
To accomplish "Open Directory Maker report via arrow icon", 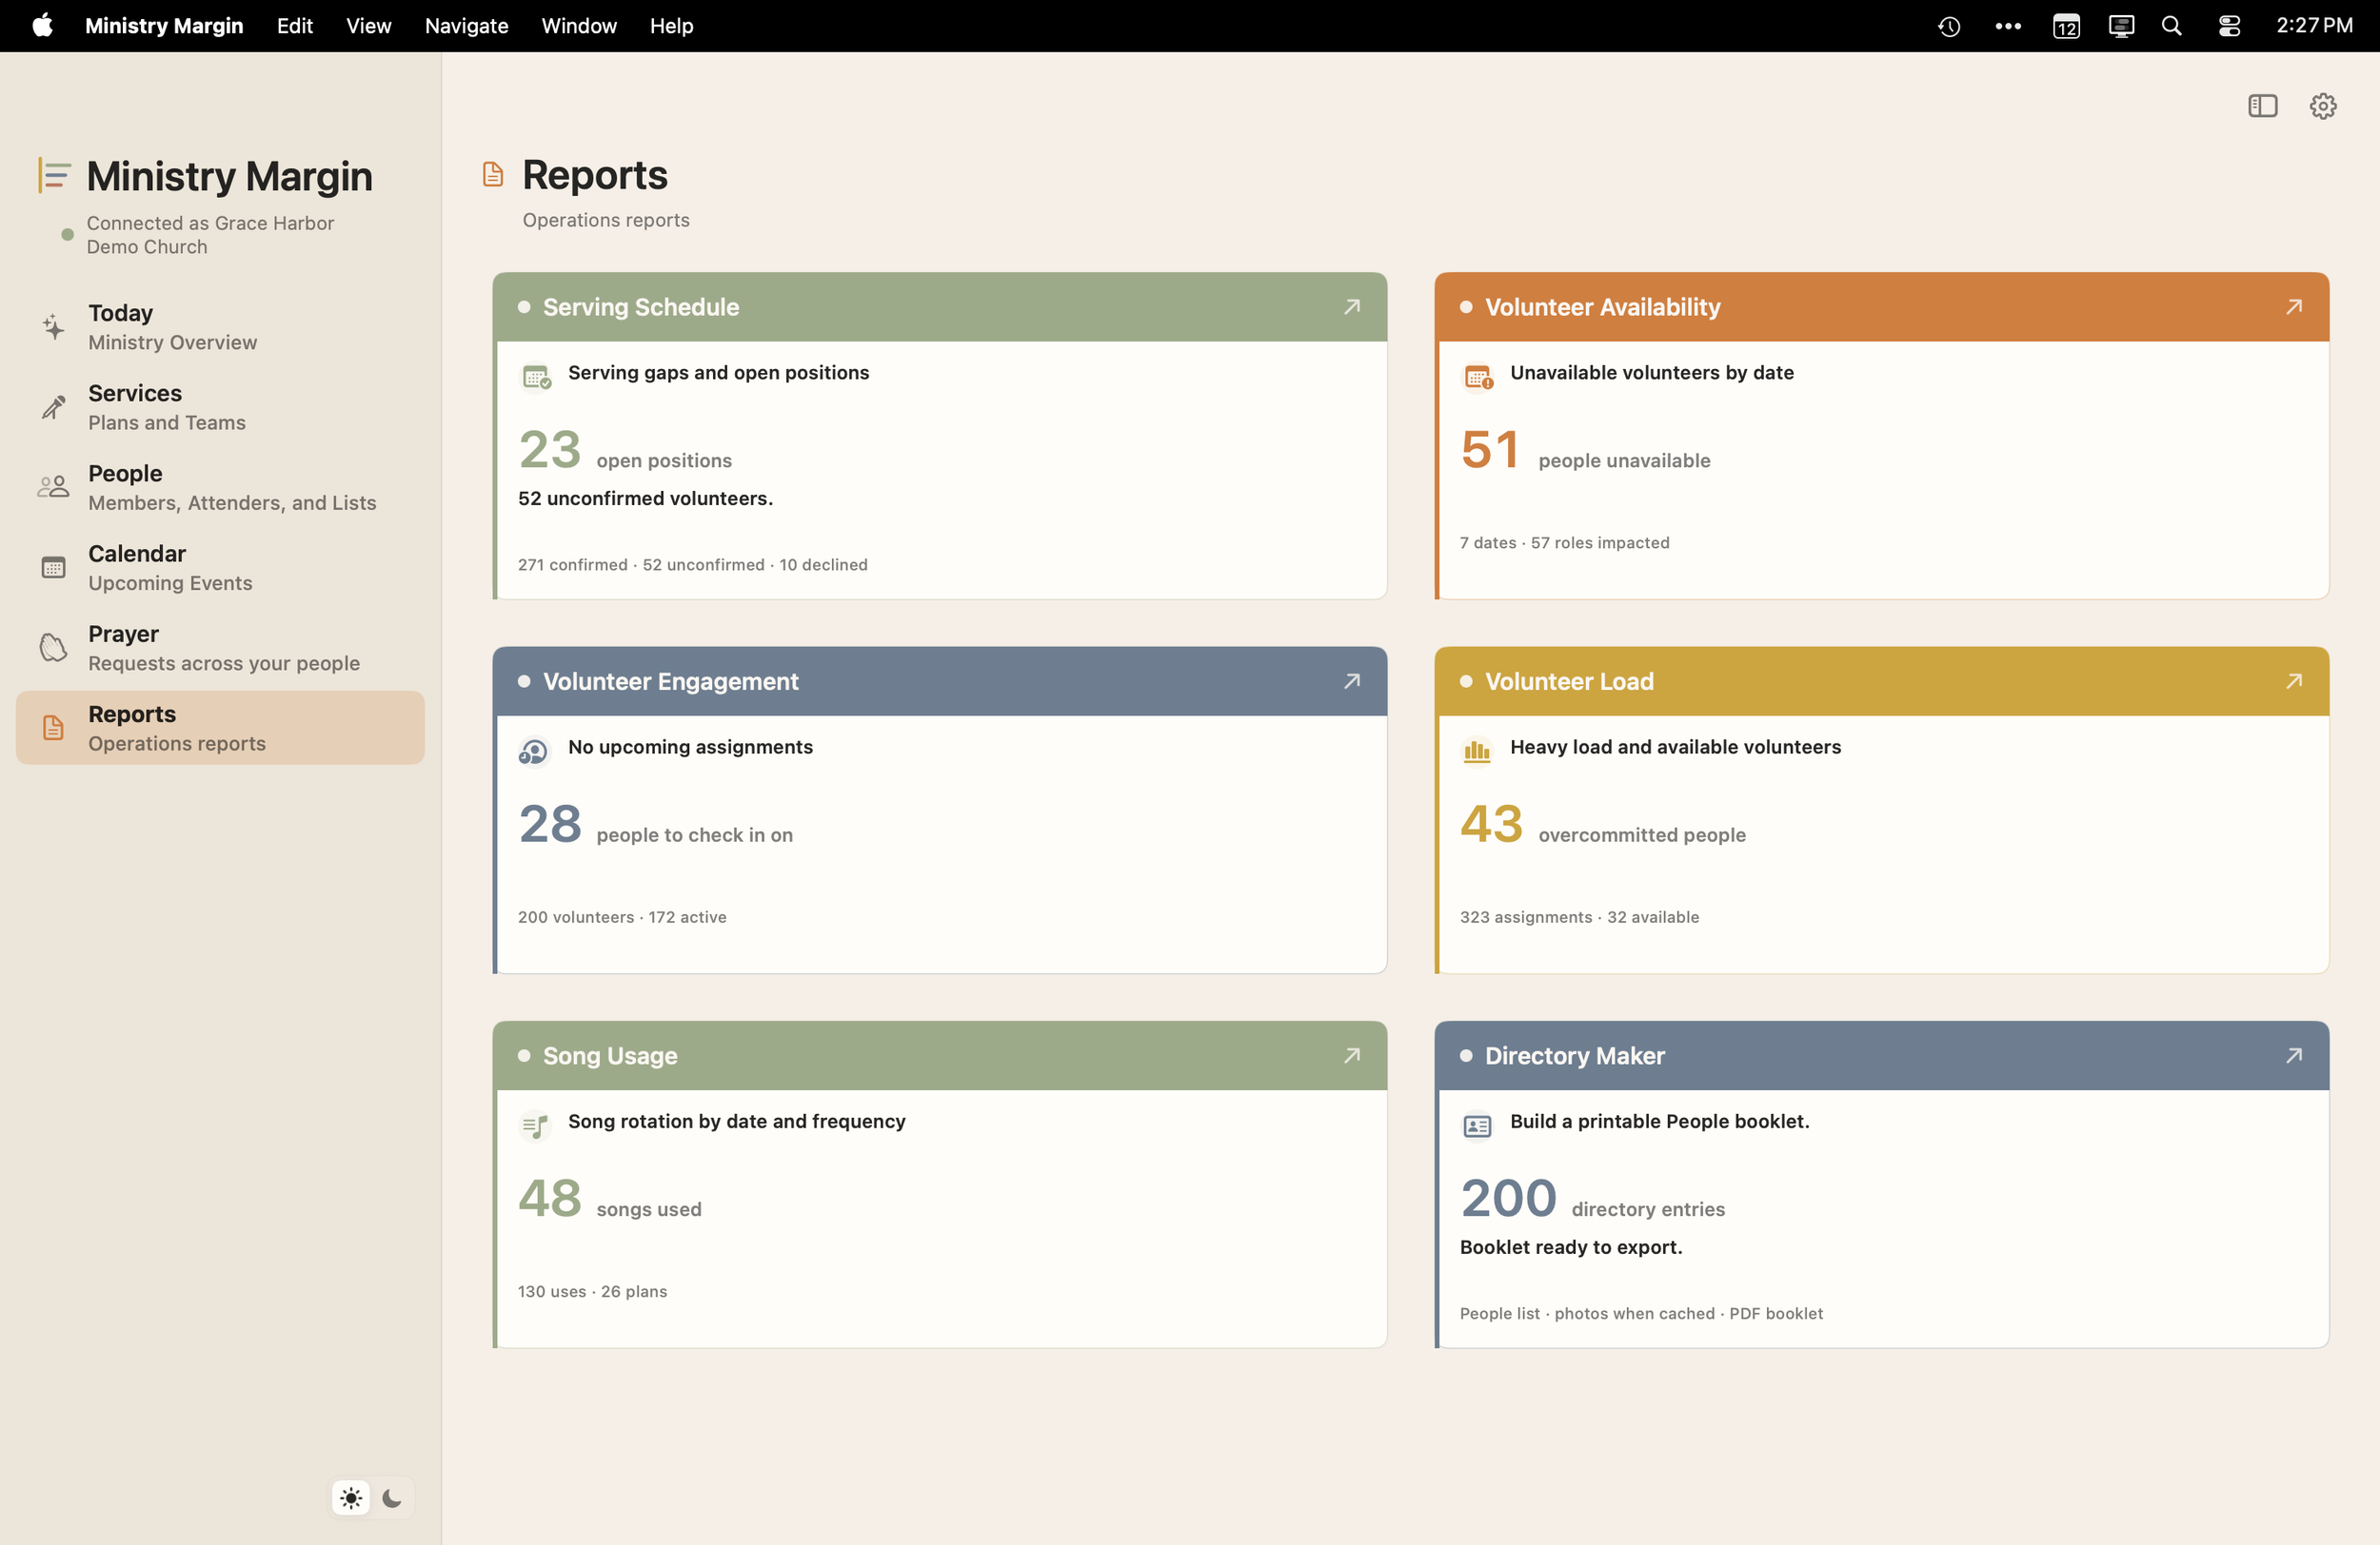I will (2294, 1055).
